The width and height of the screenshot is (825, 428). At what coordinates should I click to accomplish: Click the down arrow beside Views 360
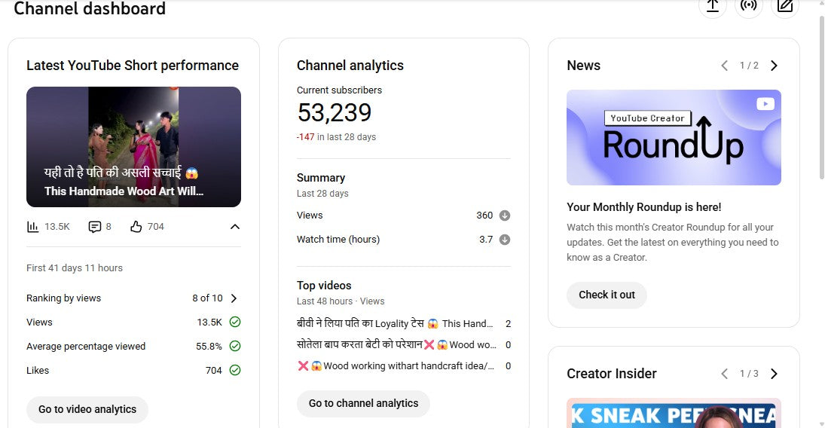505,216
